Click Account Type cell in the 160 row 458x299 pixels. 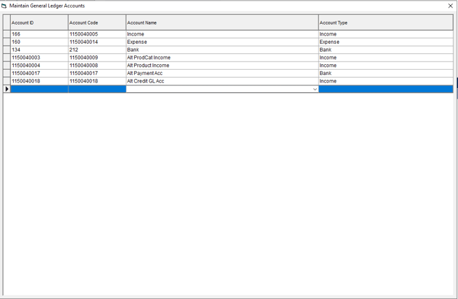coord(386,42)
